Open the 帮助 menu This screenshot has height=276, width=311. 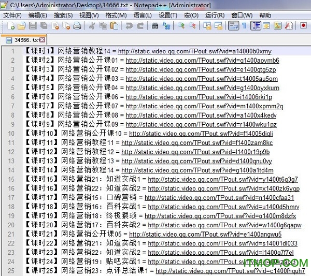pyautogui.click(x=265, y=15)
